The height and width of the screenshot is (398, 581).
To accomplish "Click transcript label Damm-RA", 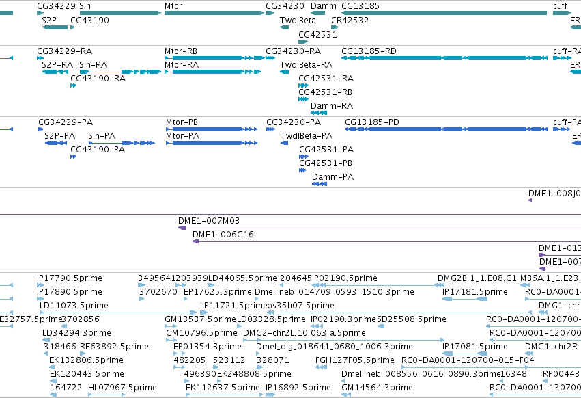I will click(x=332, y=106).
